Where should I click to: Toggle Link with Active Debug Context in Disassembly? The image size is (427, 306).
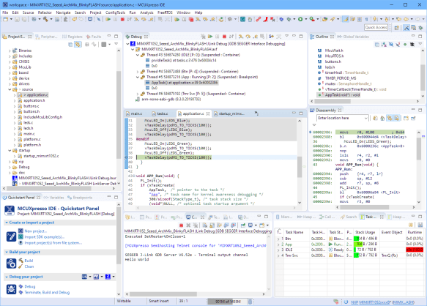(x=390, y=118)
